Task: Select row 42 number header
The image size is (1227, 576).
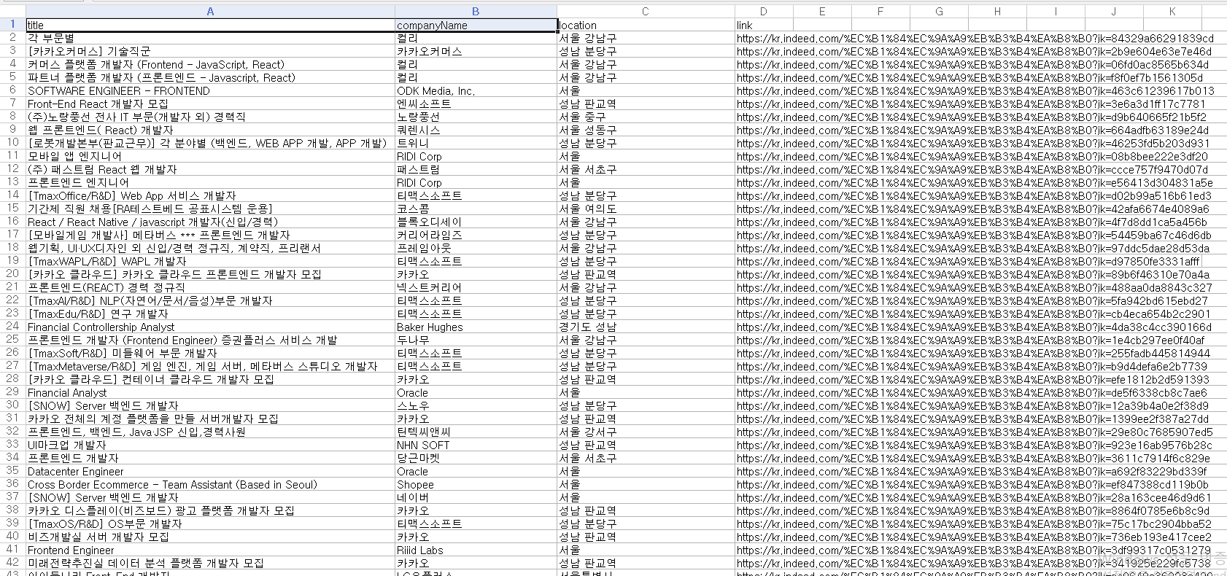Action: point(12,563)
